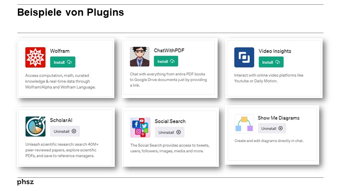The width and height of the screenshot is (340, 191).
Task: Click description 'Chat with everything from entire PDF books'
Action: tap(167, 74)
